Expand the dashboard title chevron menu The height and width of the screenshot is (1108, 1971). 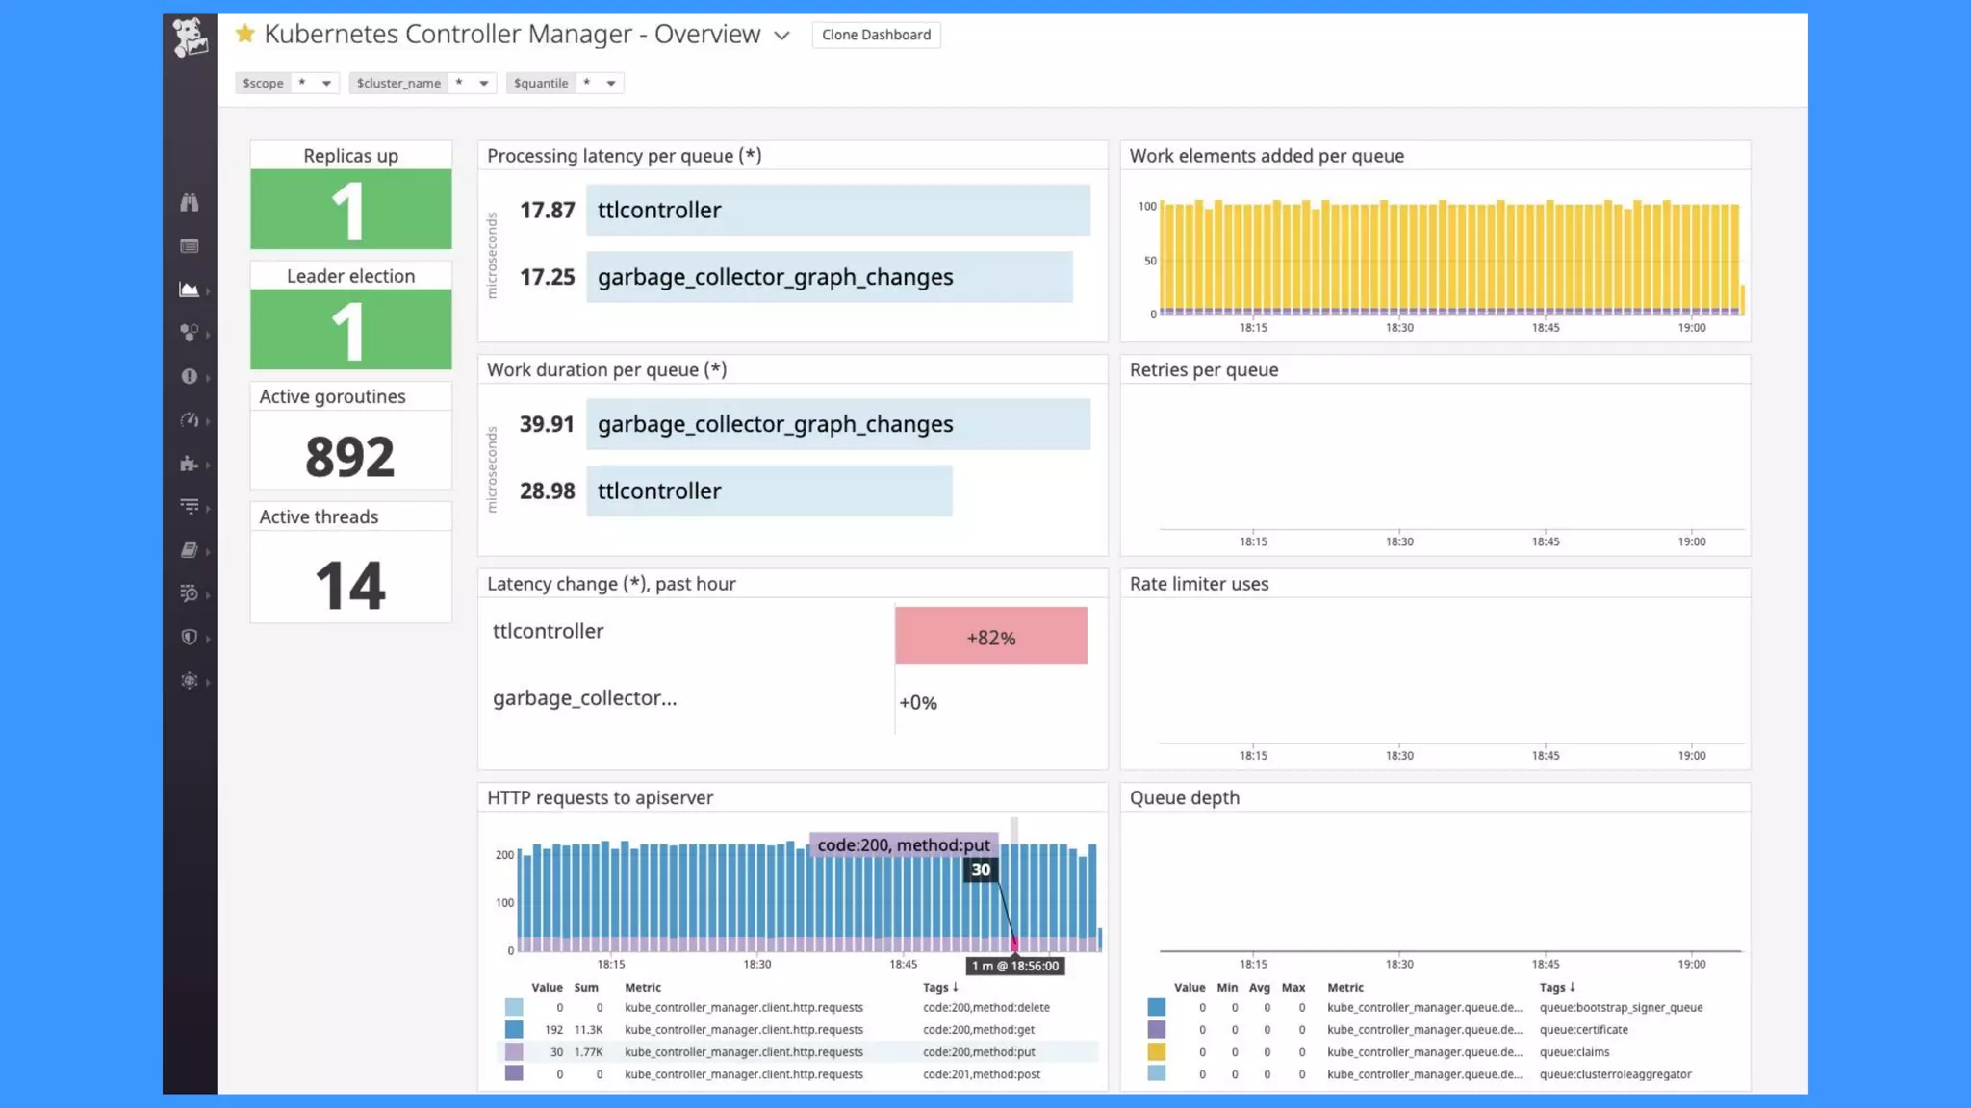tap(781, 36)
